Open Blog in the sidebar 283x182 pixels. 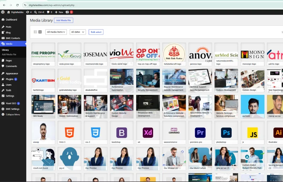8,32
